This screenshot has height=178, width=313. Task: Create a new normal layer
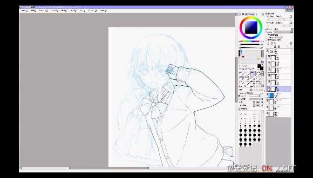click(268, 43)
